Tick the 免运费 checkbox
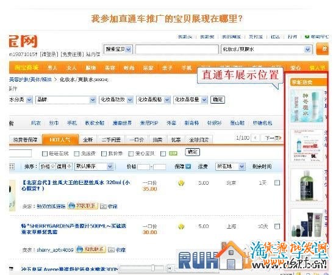Viewport: 333px width, 275px height. 76,154
